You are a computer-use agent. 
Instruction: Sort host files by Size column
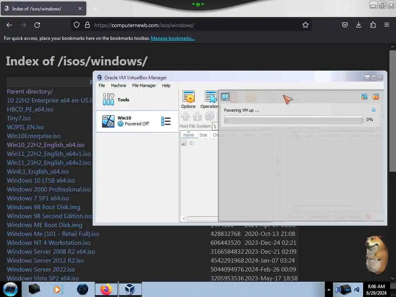(203, 135)
